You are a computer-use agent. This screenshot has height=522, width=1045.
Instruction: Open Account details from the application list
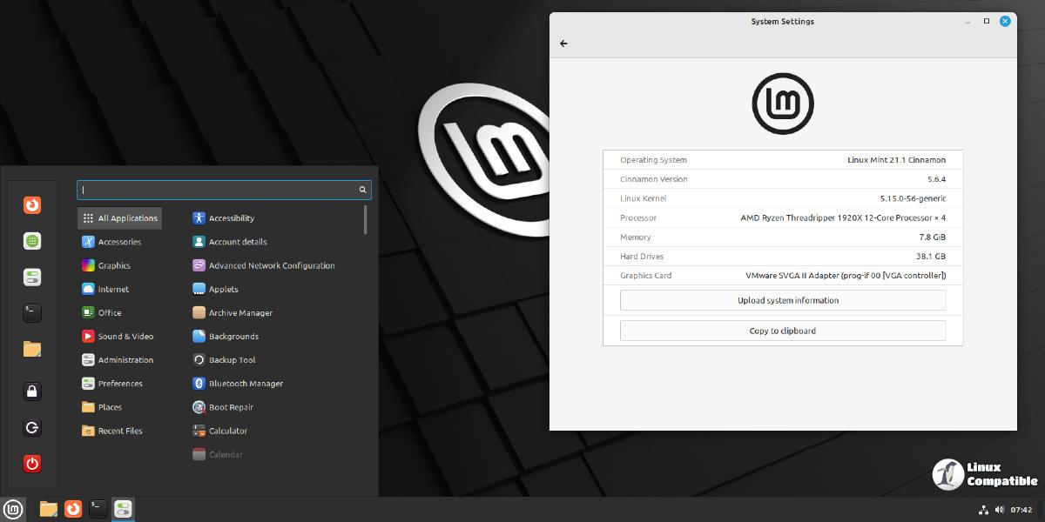[230, 242]
